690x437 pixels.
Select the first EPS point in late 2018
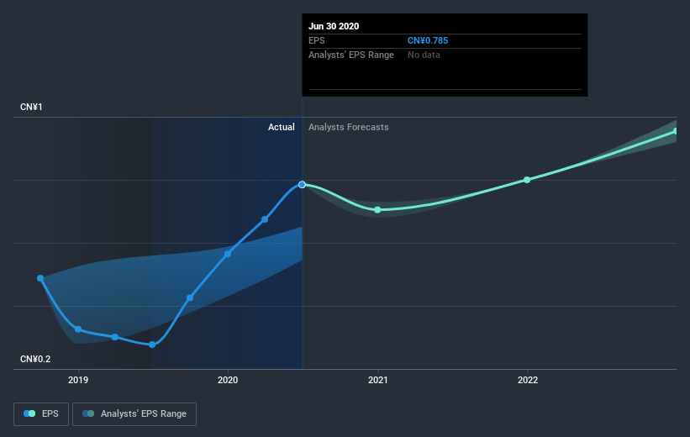(x=40, y=278)
